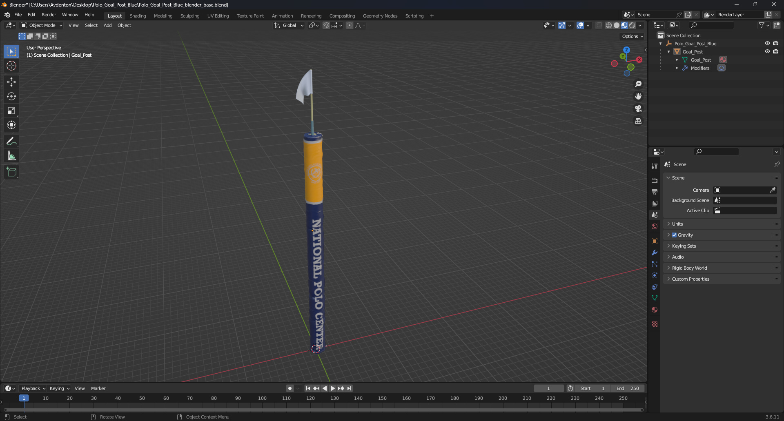Toggle snapping magnet icon
The height and width of the screenshot is (421, 784).
326,25
